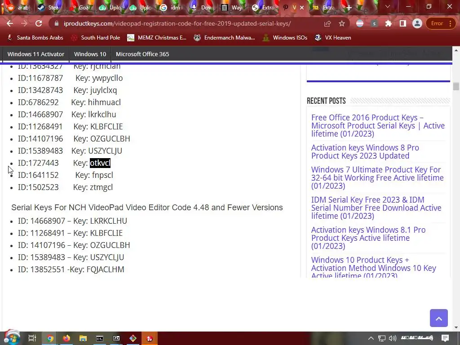Reload the current page

pyautogui.click(x=39, y=23)
